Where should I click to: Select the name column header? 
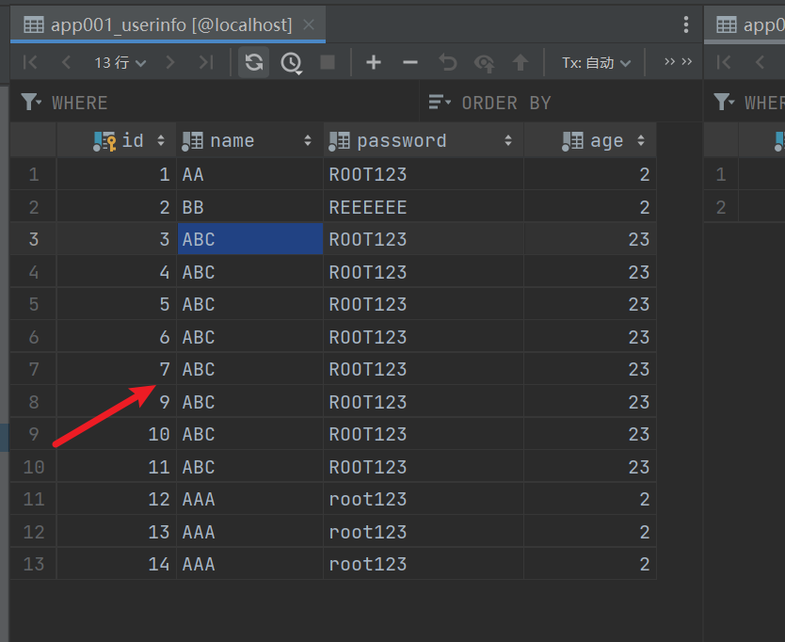[249, 140]
